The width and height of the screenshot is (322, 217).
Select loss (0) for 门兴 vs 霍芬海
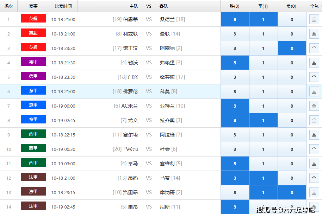tap(292, 77)
